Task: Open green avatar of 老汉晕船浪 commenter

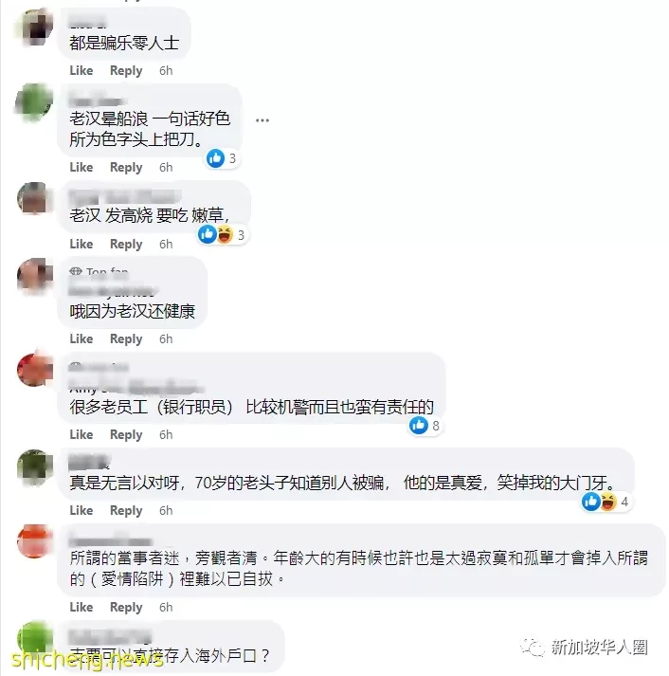Action: (34, 103)
